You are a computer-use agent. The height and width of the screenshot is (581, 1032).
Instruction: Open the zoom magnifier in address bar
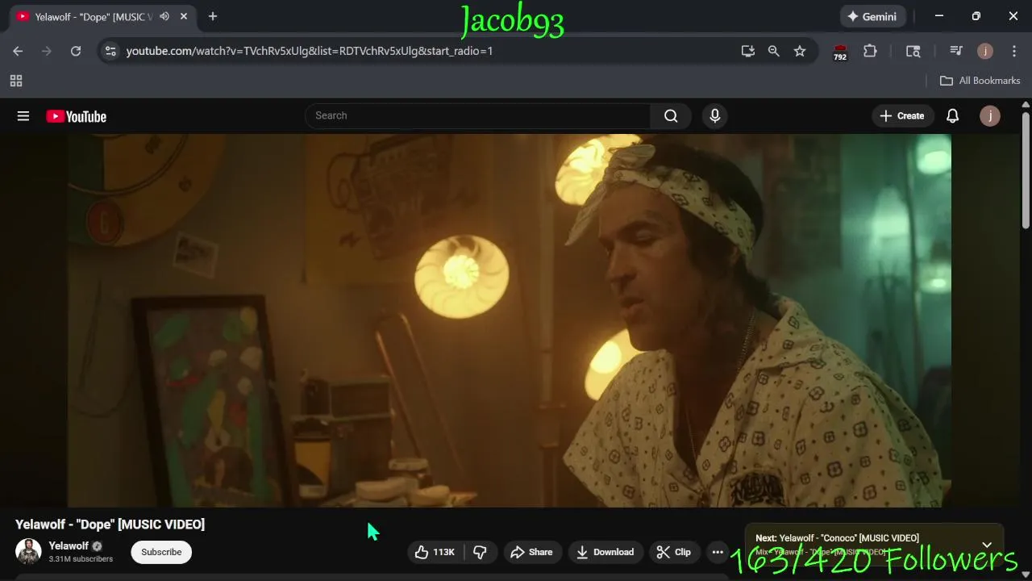point(774,51)
